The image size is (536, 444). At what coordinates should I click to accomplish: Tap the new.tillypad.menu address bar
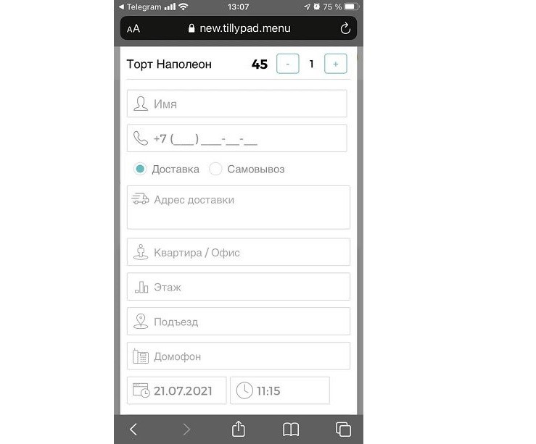point(239,28)
